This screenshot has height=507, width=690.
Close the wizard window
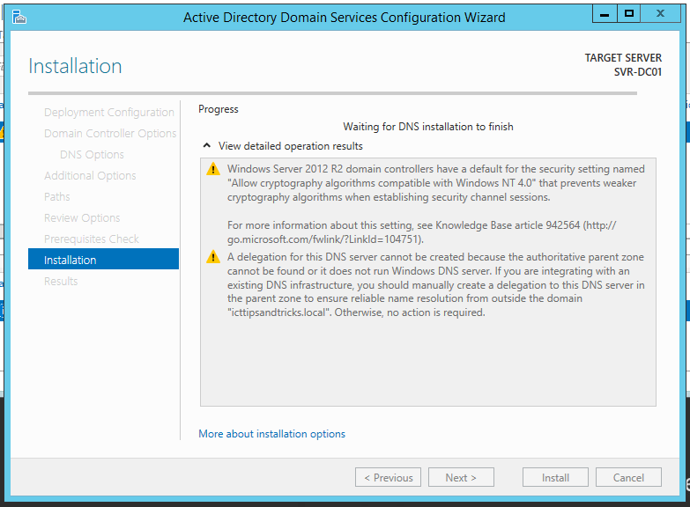660,14
